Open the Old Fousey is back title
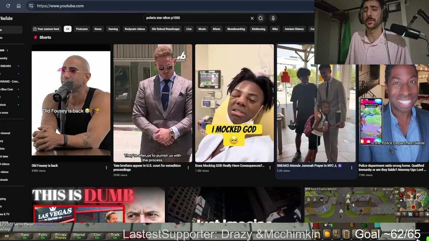The width and height of the screenshot is (429, 241). [x=45, y=166]
